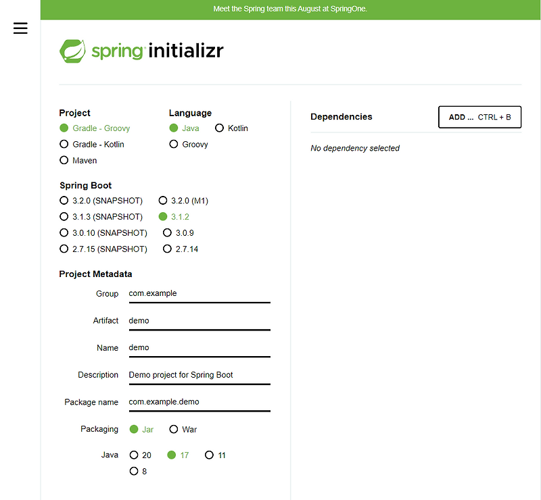Select Java version 8

(x=133, y=471)
